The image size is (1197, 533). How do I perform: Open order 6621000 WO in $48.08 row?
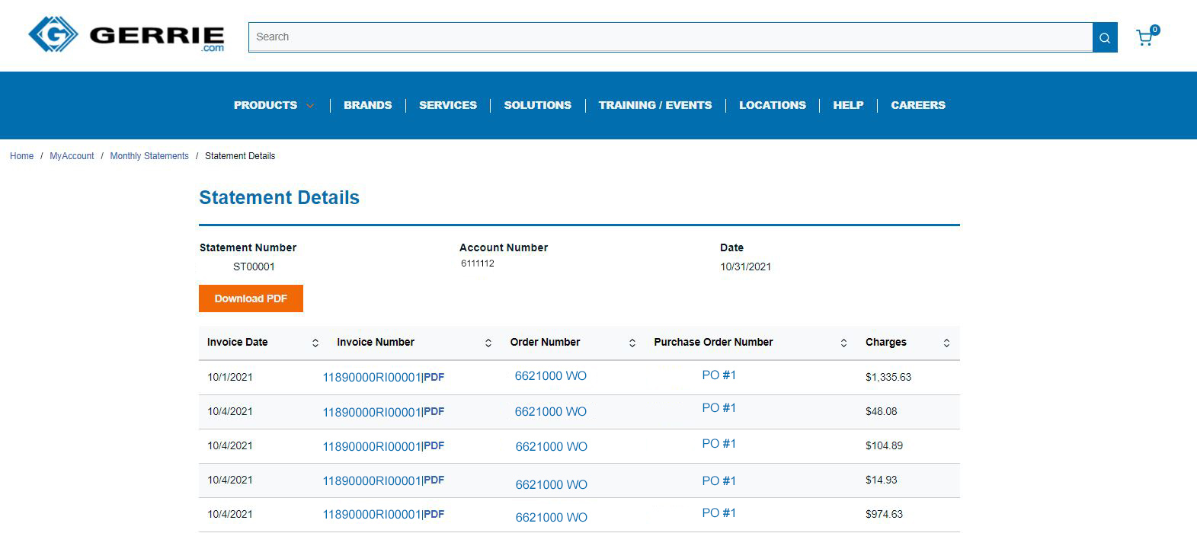551,412
